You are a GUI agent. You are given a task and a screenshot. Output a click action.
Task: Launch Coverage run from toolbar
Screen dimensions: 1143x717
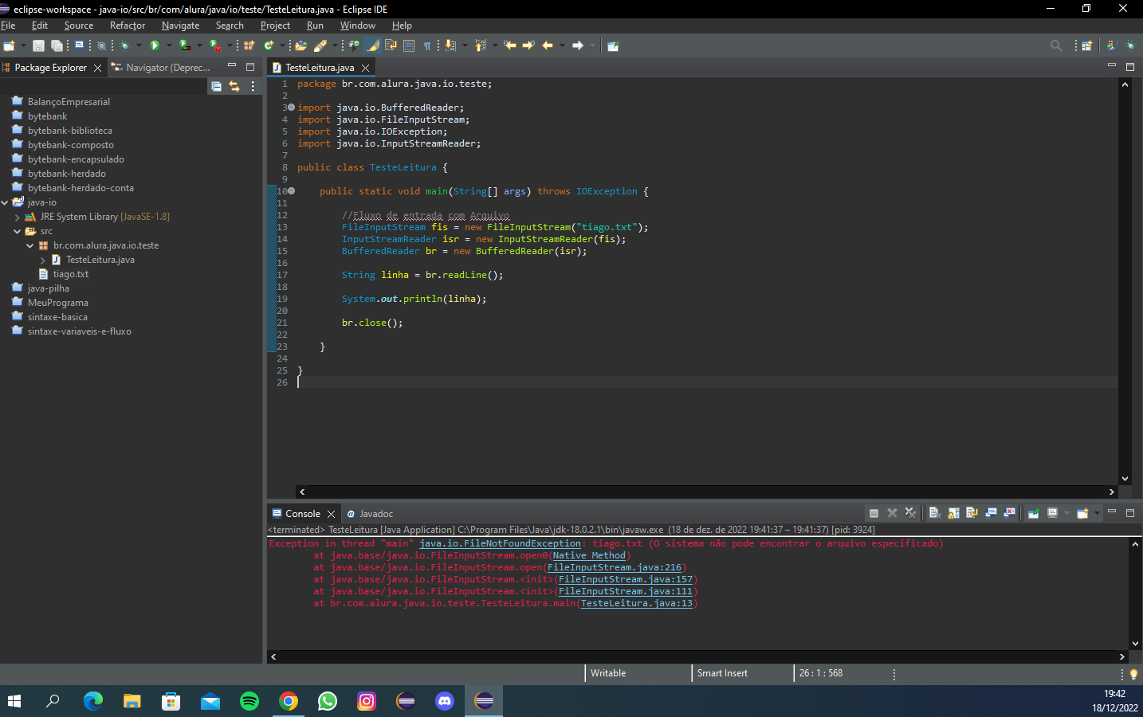(x=185, y=45)
